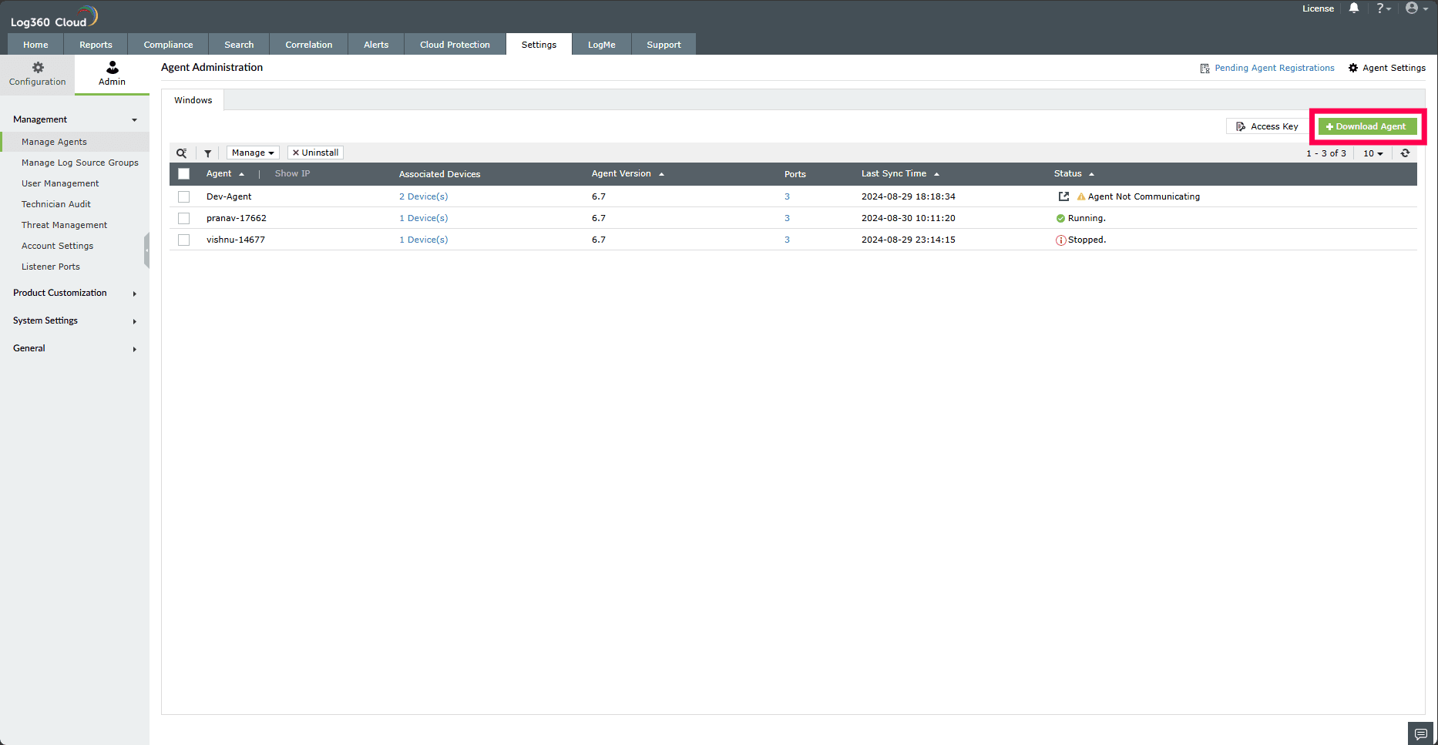Screen dimensions: 1438x745
Task: Click the Log360 Cloud logo
Action: pos(54,17)
